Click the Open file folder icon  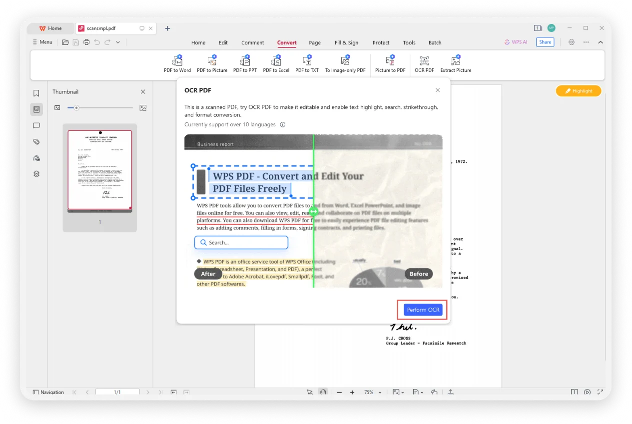point(65,42)
